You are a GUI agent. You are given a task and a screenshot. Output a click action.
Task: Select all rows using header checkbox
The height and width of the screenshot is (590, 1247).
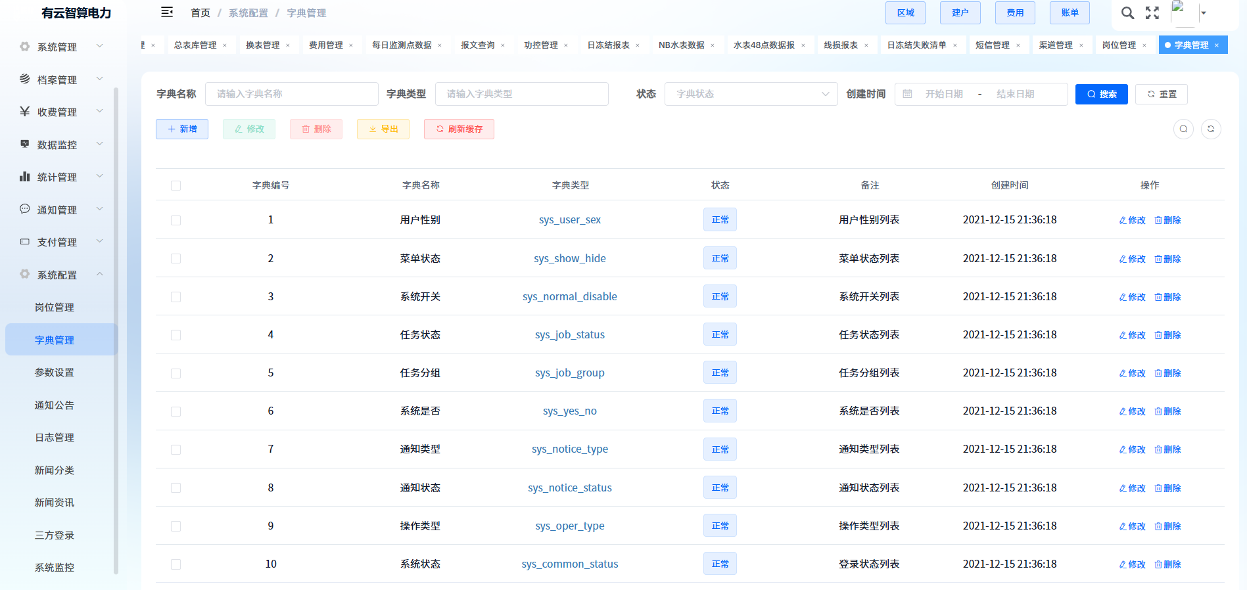point(176,185)
